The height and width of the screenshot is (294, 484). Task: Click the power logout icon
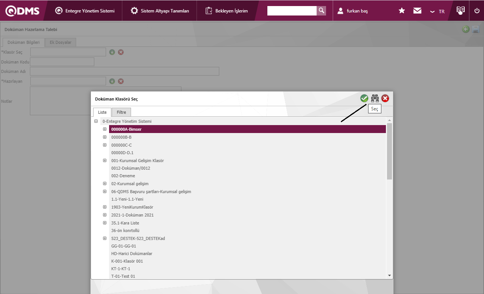(x=477, y=11)
